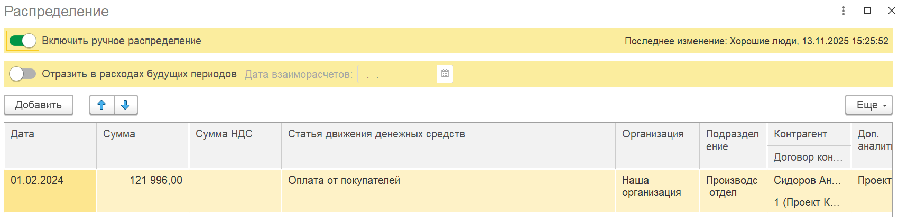Sort by the Сумма column header
This screenshot has width=898, height=217.
[143, 146]
